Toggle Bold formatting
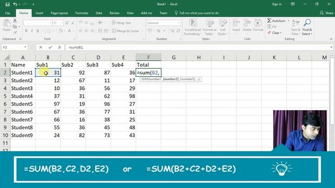Screen dimensions: 335x188 coord(26,31)
